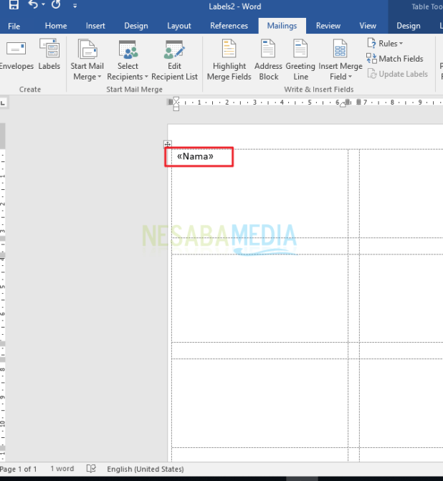Insert a Greeting Line
Image resolution: width=443 pixels, height=481 pixels.
(300, 60)
